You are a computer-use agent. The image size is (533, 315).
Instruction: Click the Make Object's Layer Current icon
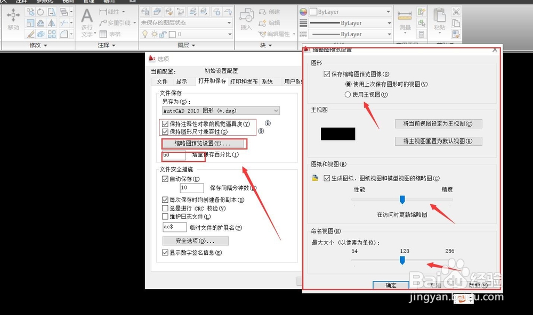point(157,12)
